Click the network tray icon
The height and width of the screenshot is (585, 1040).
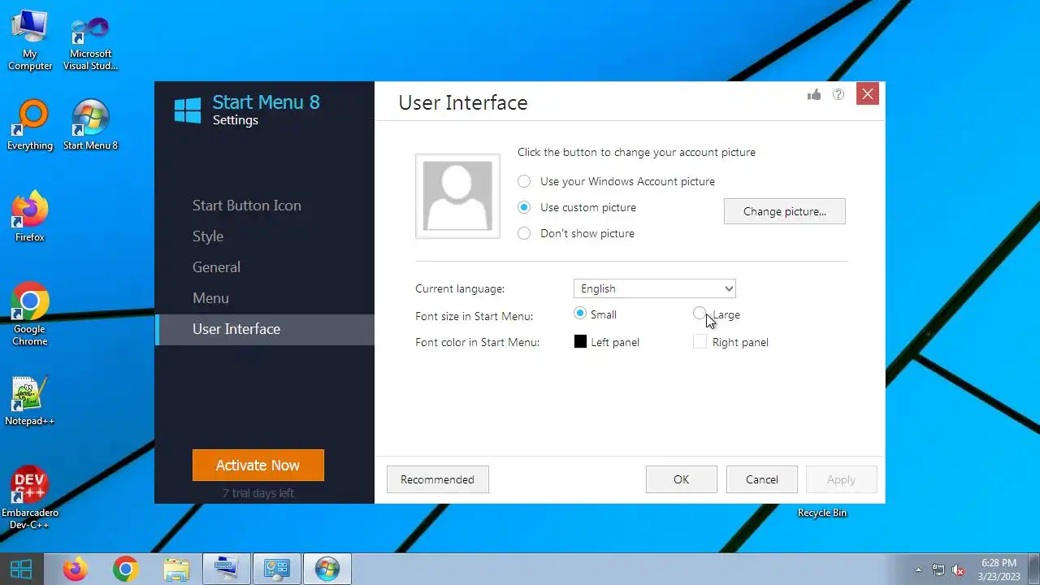938,570
